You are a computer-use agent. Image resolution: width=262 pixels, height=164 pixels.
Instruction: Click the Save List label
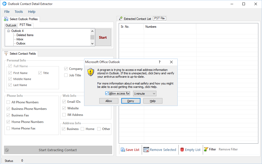coord(133,150)
